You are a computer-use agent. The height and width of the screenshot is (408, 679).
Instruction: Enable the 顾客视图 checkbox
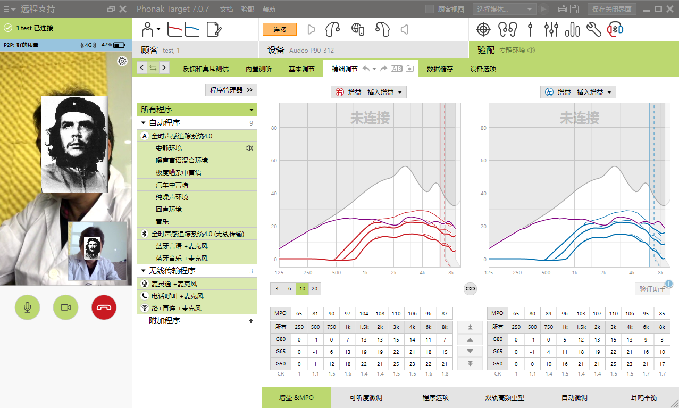click(x=430, y=9)
